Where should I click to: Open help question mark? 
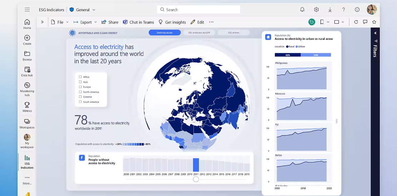344,10
